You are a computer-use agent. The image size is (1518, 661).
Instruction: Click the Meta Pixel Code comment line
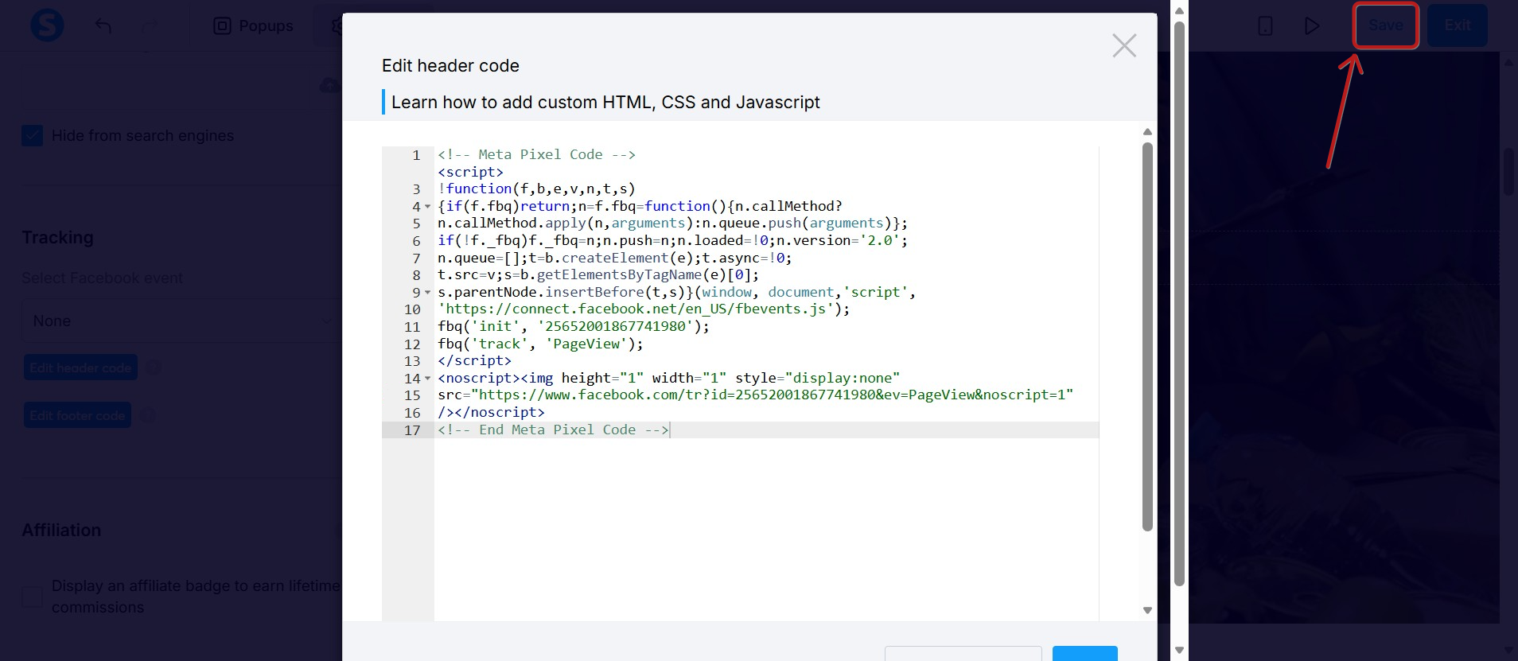pos(536,154)
